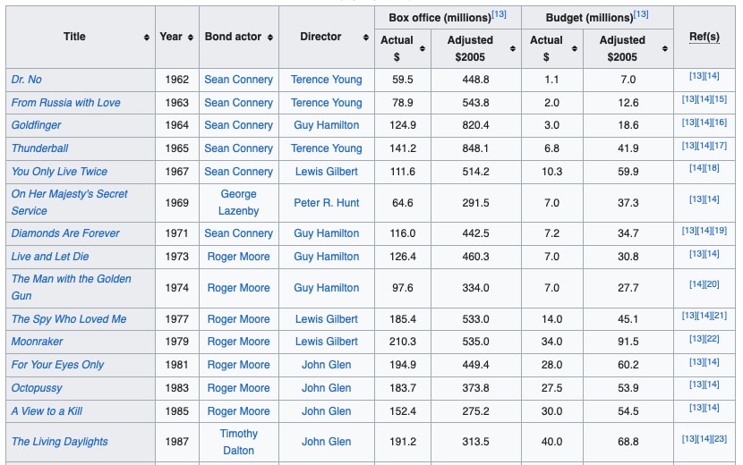Click Guy Hamilton in Goldfinger row

[327, 125]
